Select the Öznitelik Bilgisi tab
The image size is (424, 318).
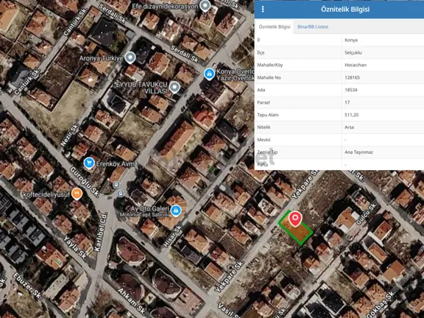click(x=275, y=26)
